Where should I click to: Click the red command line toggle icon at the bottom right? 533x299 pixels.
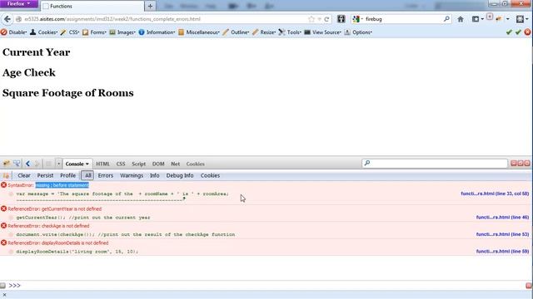[x=529, y=286]
